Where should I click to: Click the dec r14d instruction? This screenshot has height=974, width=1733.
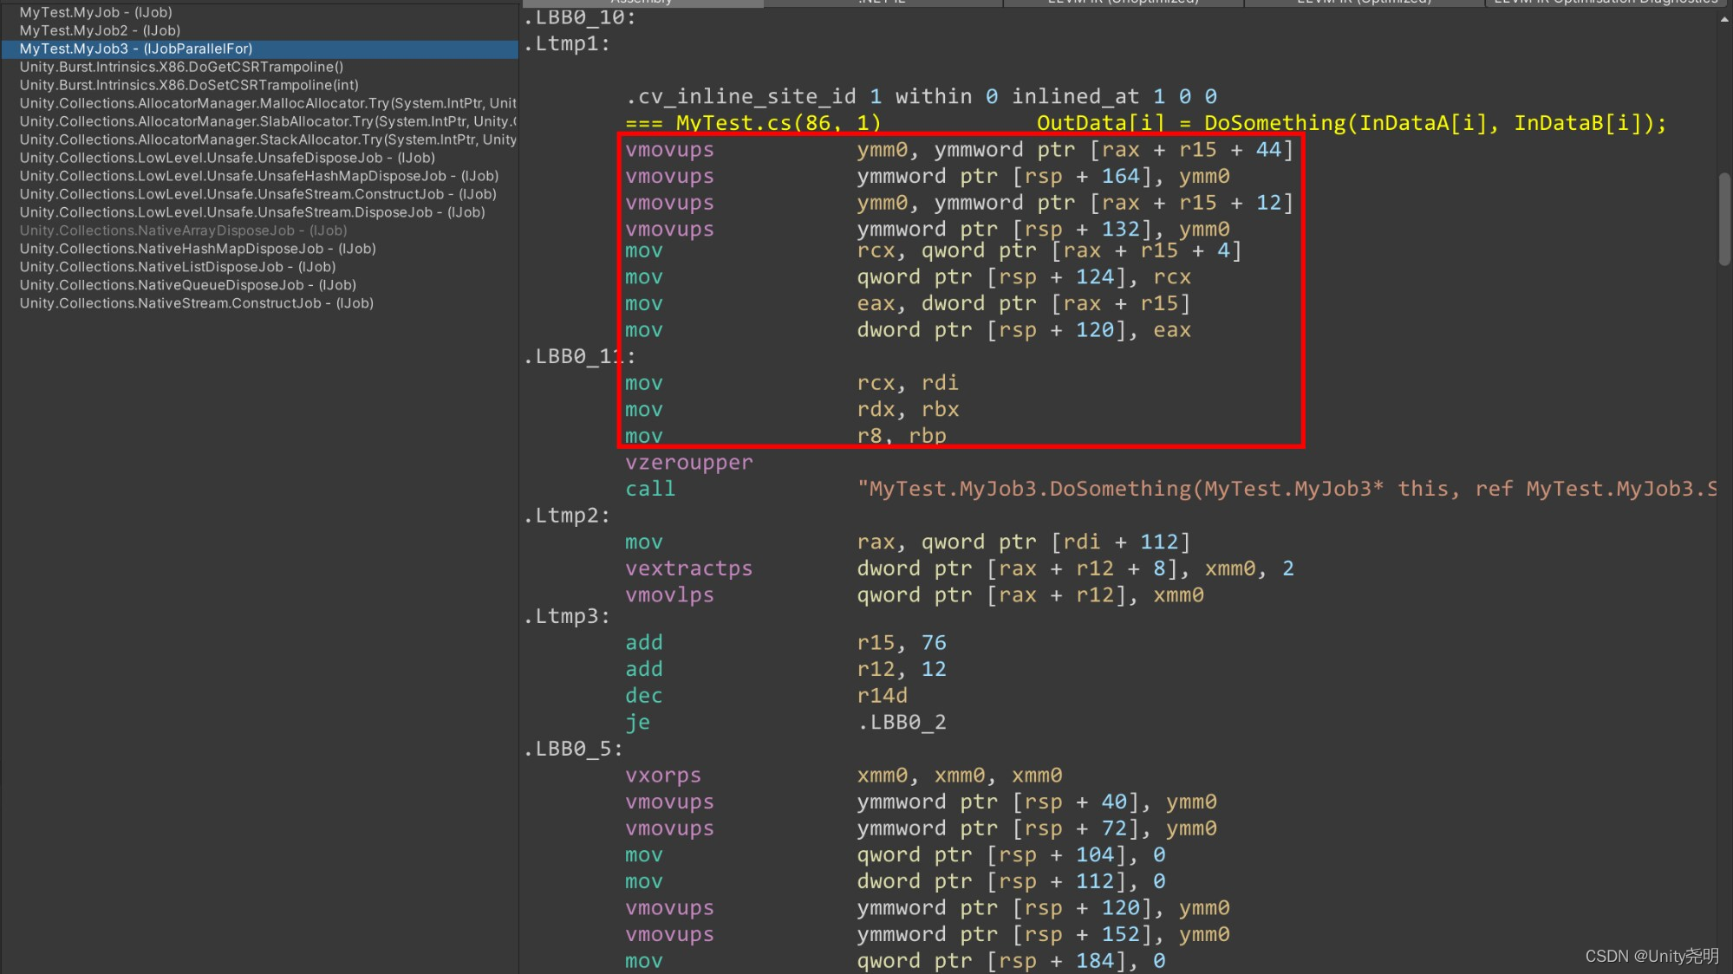point(766,696)
